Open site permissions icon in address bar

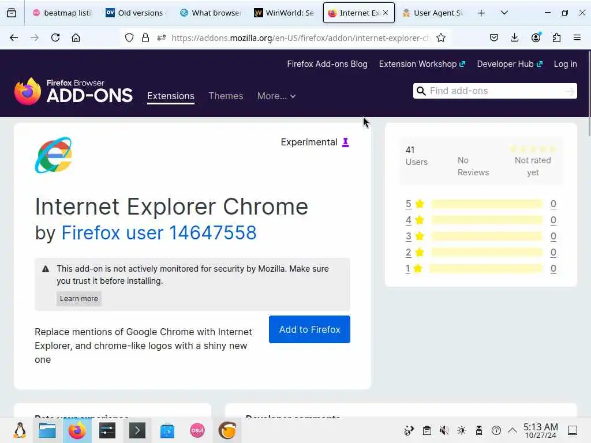(162, 37)
